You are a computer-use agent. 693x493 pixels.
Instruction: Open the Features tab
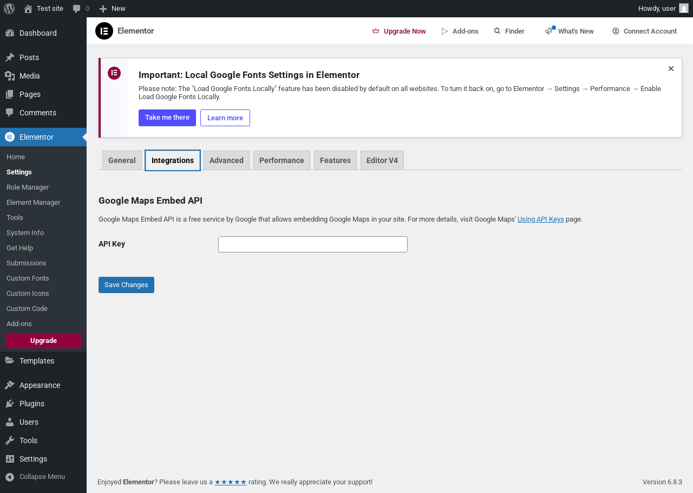click(x=335, y=160)
